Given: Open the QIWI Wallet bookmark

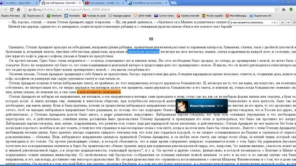Looking at the screenshot, I should point(142,16).
